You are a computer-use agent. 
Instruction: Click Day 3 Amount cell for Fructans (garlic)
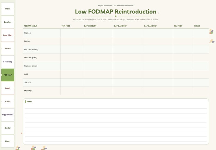(158, 58)
